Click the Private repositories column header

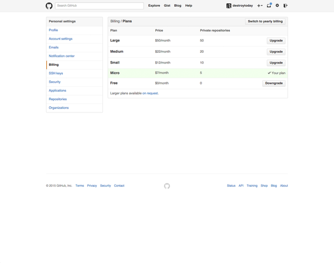pos(215,31)
